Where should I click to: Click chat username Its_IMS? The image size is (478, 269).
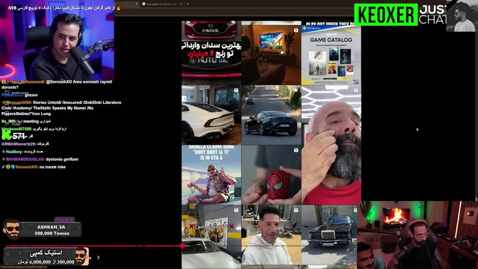(9, 121)
